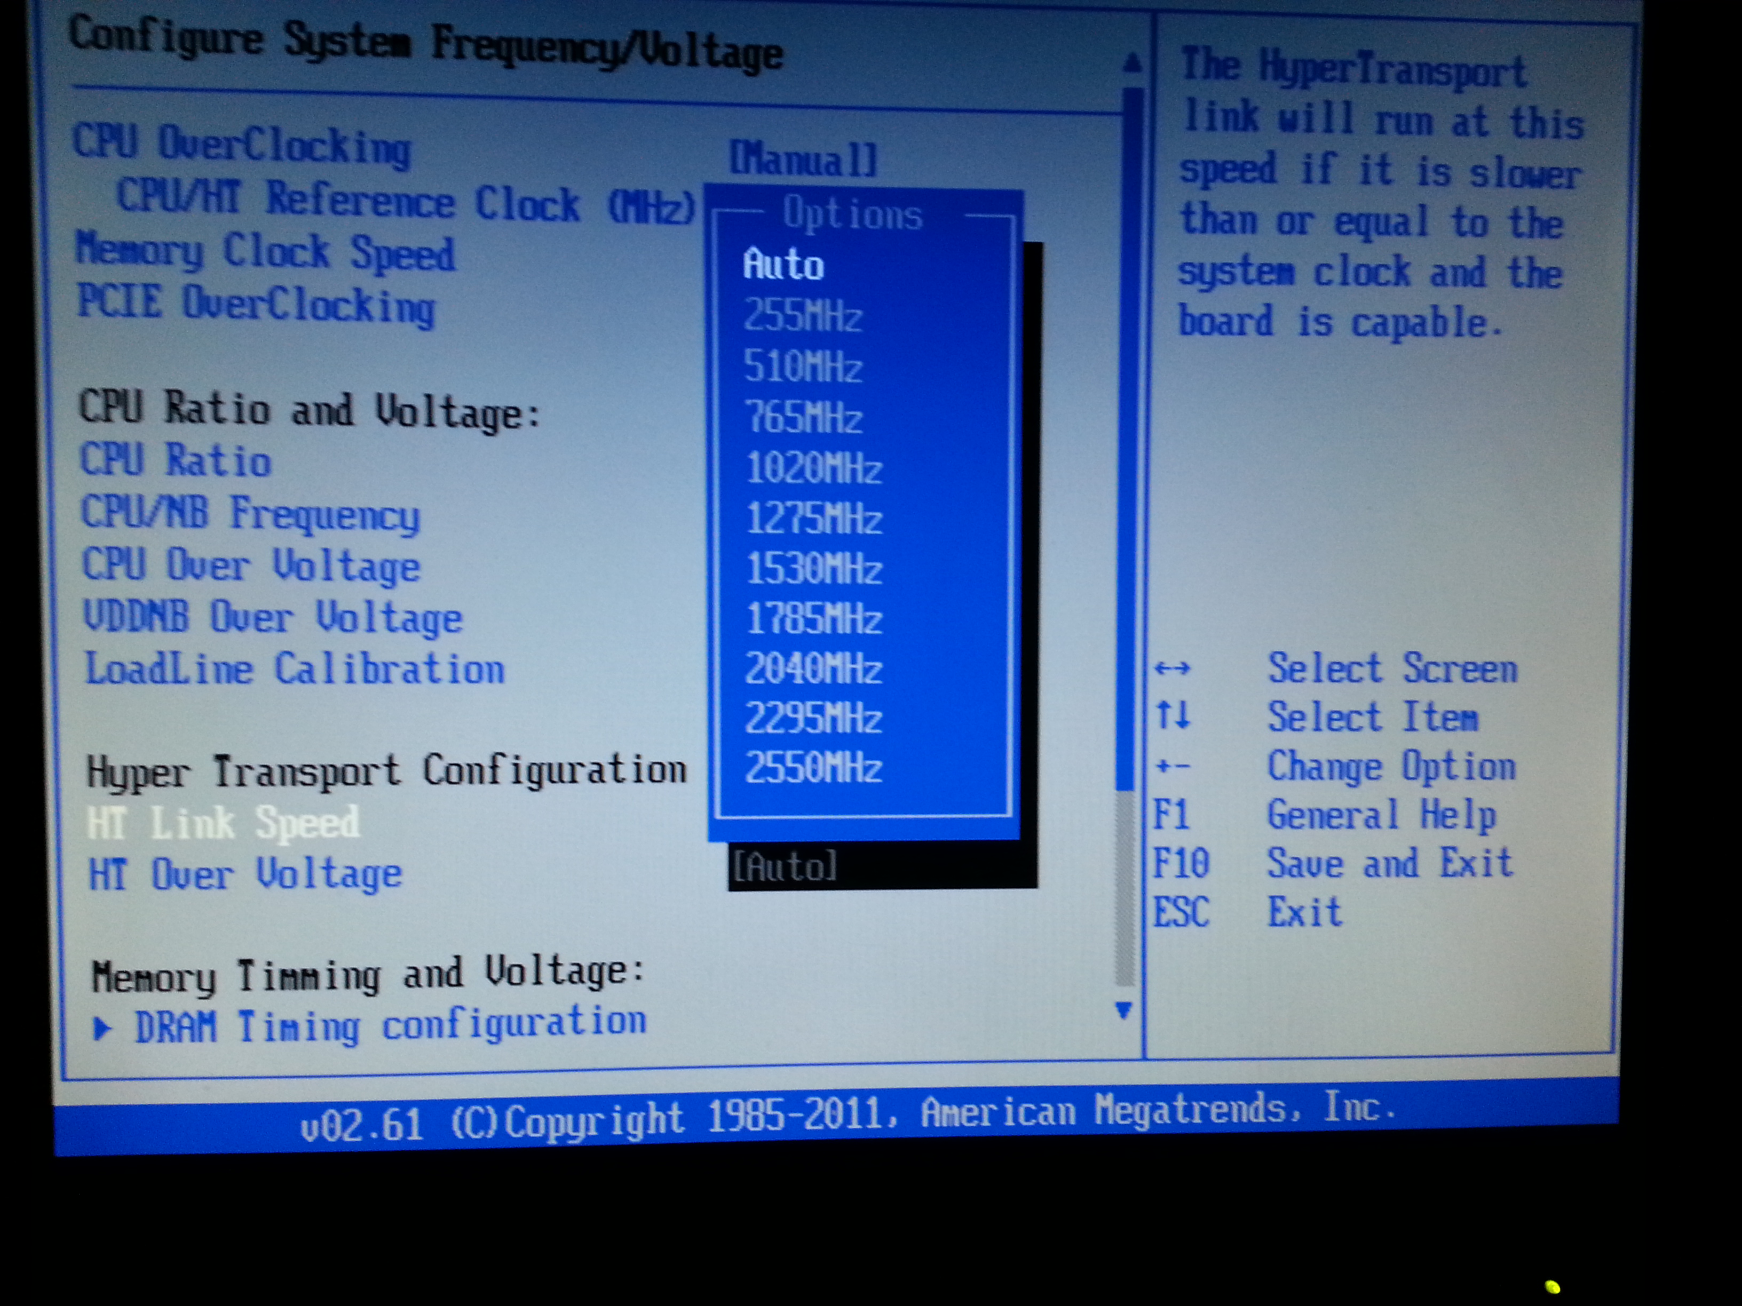Click the left-right arrows Select Screen icon
This screenshot has height=1306, width=1742.
click(1172, 669)
